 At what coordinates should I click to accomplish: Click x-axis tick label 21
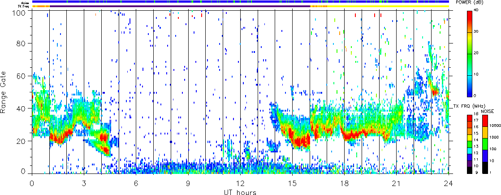click(x=397, y=184)
